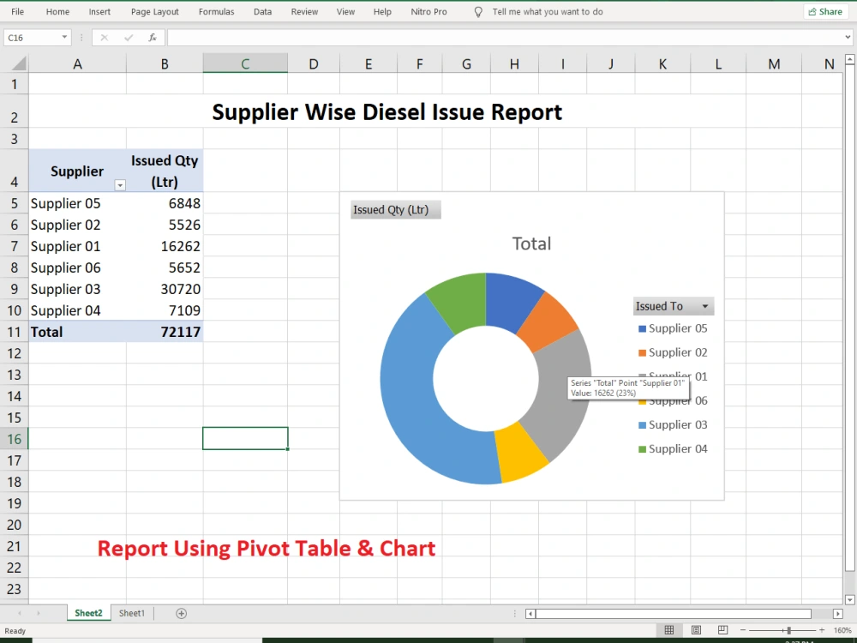Switch to the Home ribbon tab
The width and height of the screenshot is (857, 643).
[x=57, y=11]
